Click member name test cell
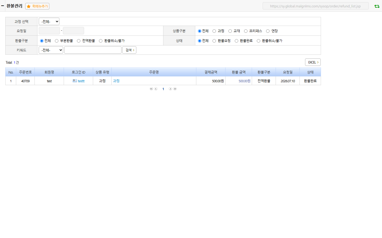Image resolution: width=382 pixels, height=238 pixels. click(x=49, y=81)
